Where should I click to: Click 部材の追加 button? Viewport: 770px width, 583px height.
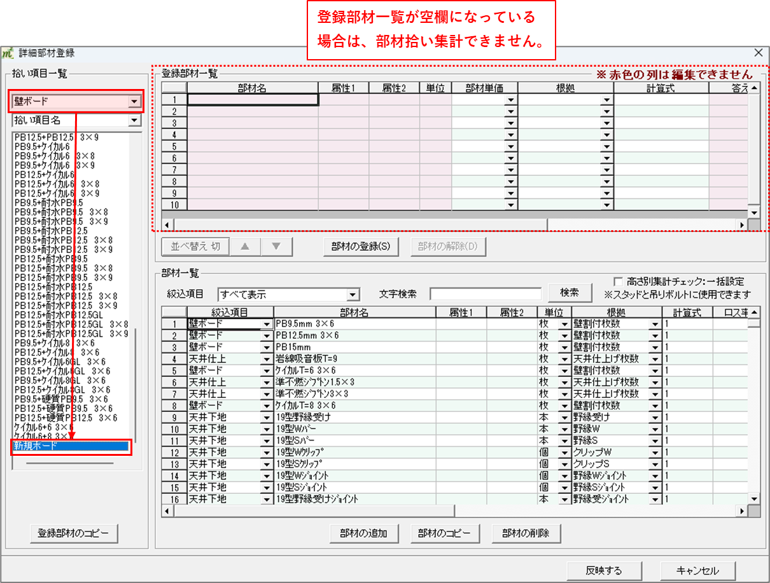coord(364,533)
